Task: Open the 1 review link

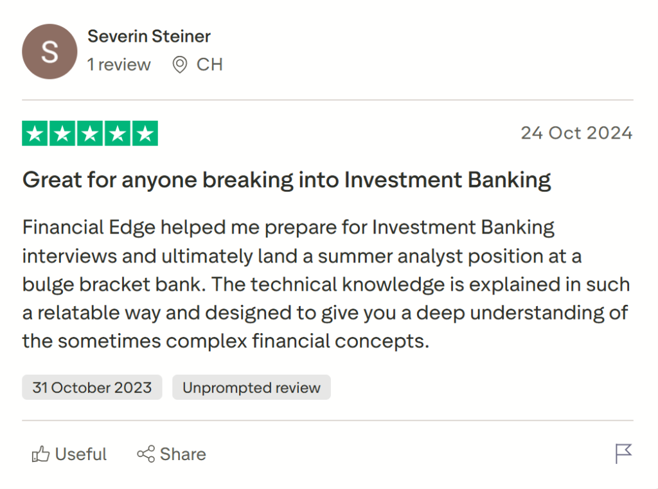Action: tap(120, 64)
